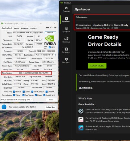The image size is (130, 141).
Task: Click the NVIDIA SLI 'Disabled' value
Action: (21, 88)
